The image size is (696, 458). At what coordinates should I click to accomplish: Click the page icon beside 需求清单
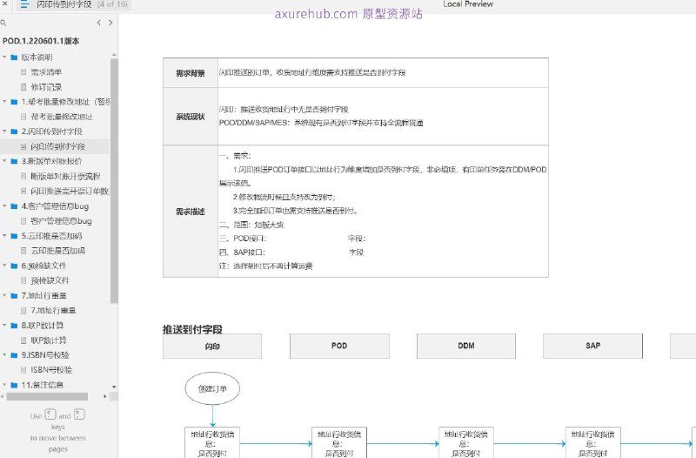[x=24, y=72]
